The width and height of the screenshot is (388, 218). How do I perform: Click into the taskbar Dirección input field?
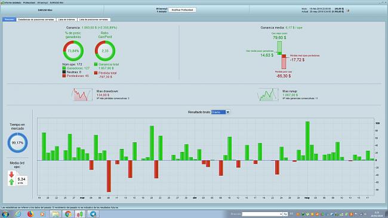click(261, 214)
